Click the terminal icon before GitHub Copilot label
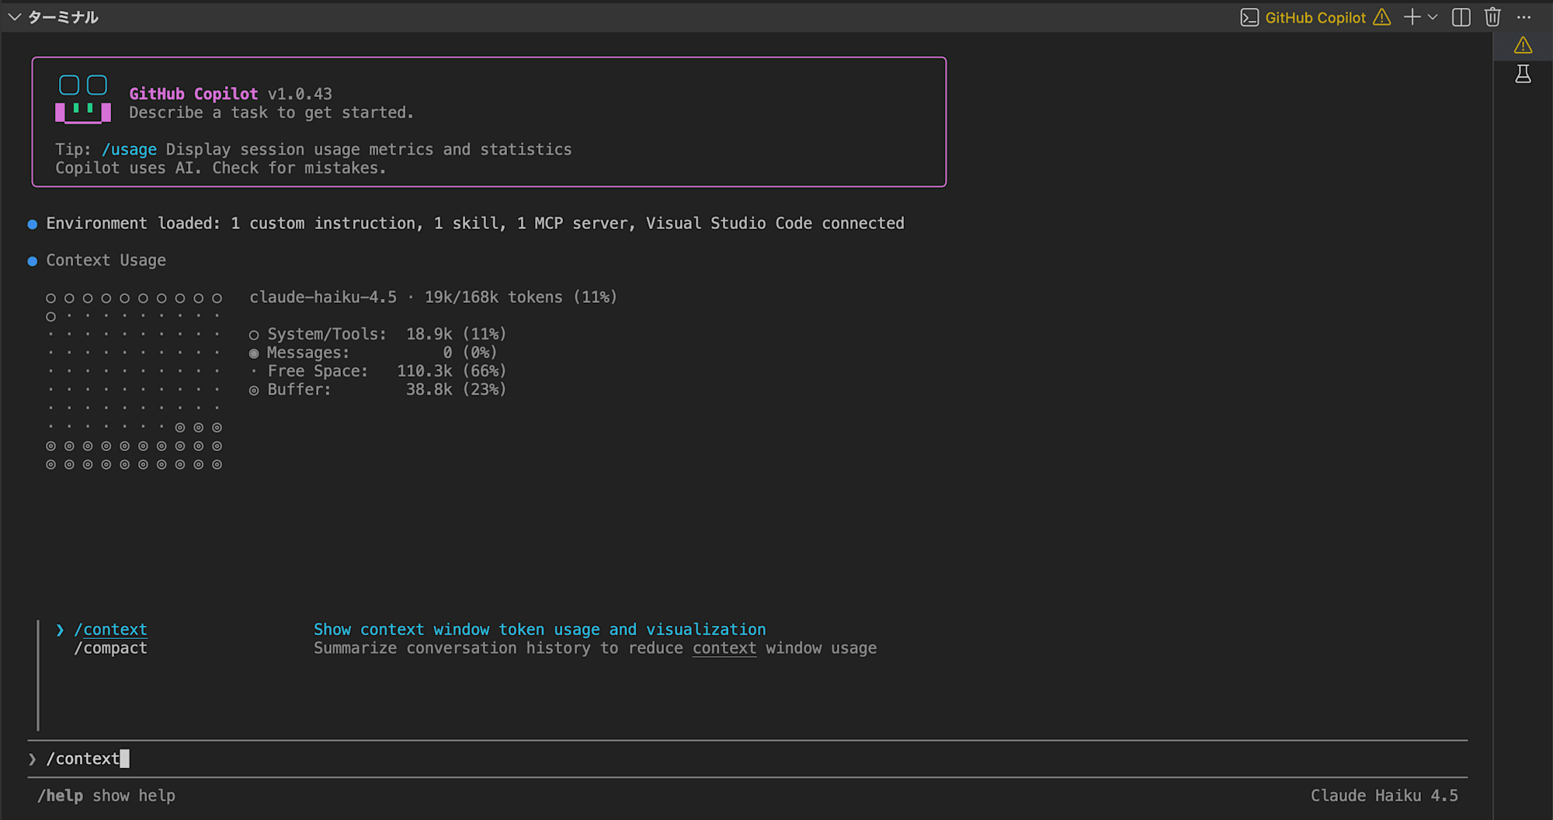Viewport: 1553px width, 820px height. (x=1249, y=17)
